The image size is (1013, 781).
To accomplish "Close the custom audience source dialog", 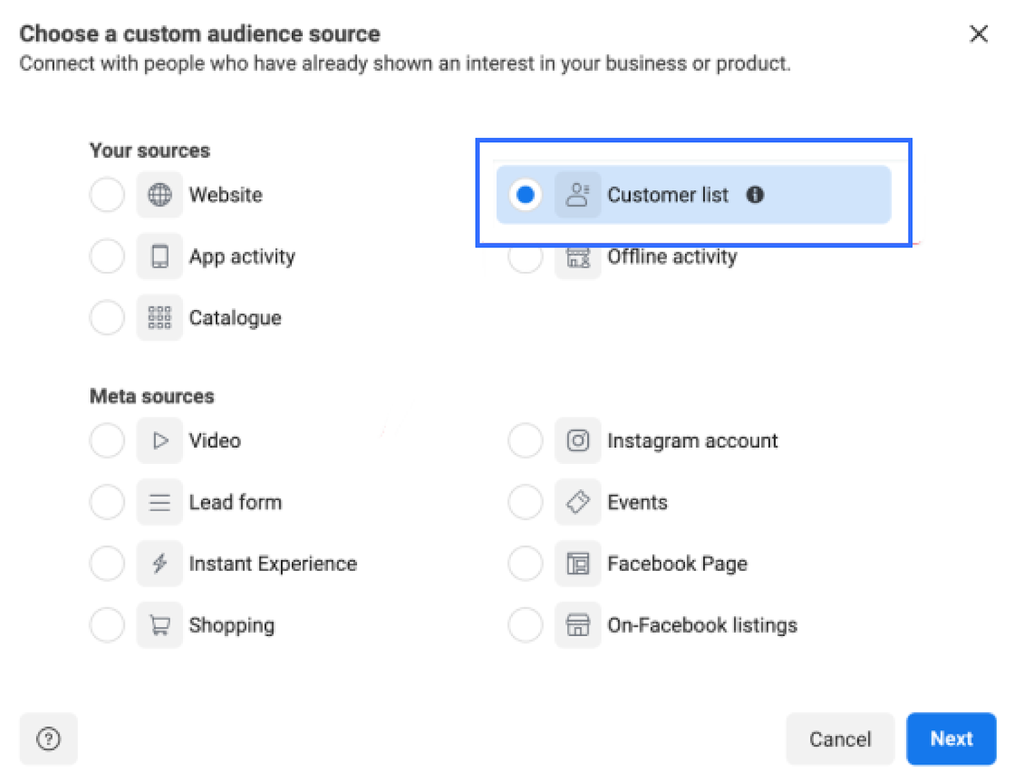I will pos(978,34).
